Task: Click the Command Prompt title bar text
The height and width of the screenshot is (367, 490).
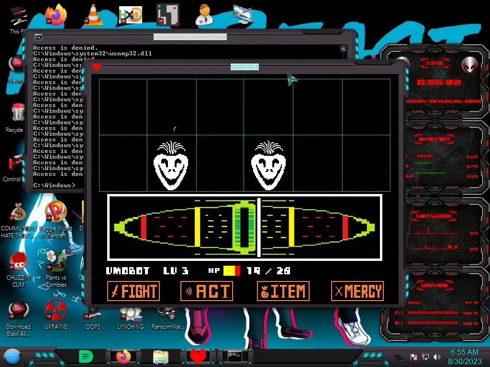Action: click(190, 37)
